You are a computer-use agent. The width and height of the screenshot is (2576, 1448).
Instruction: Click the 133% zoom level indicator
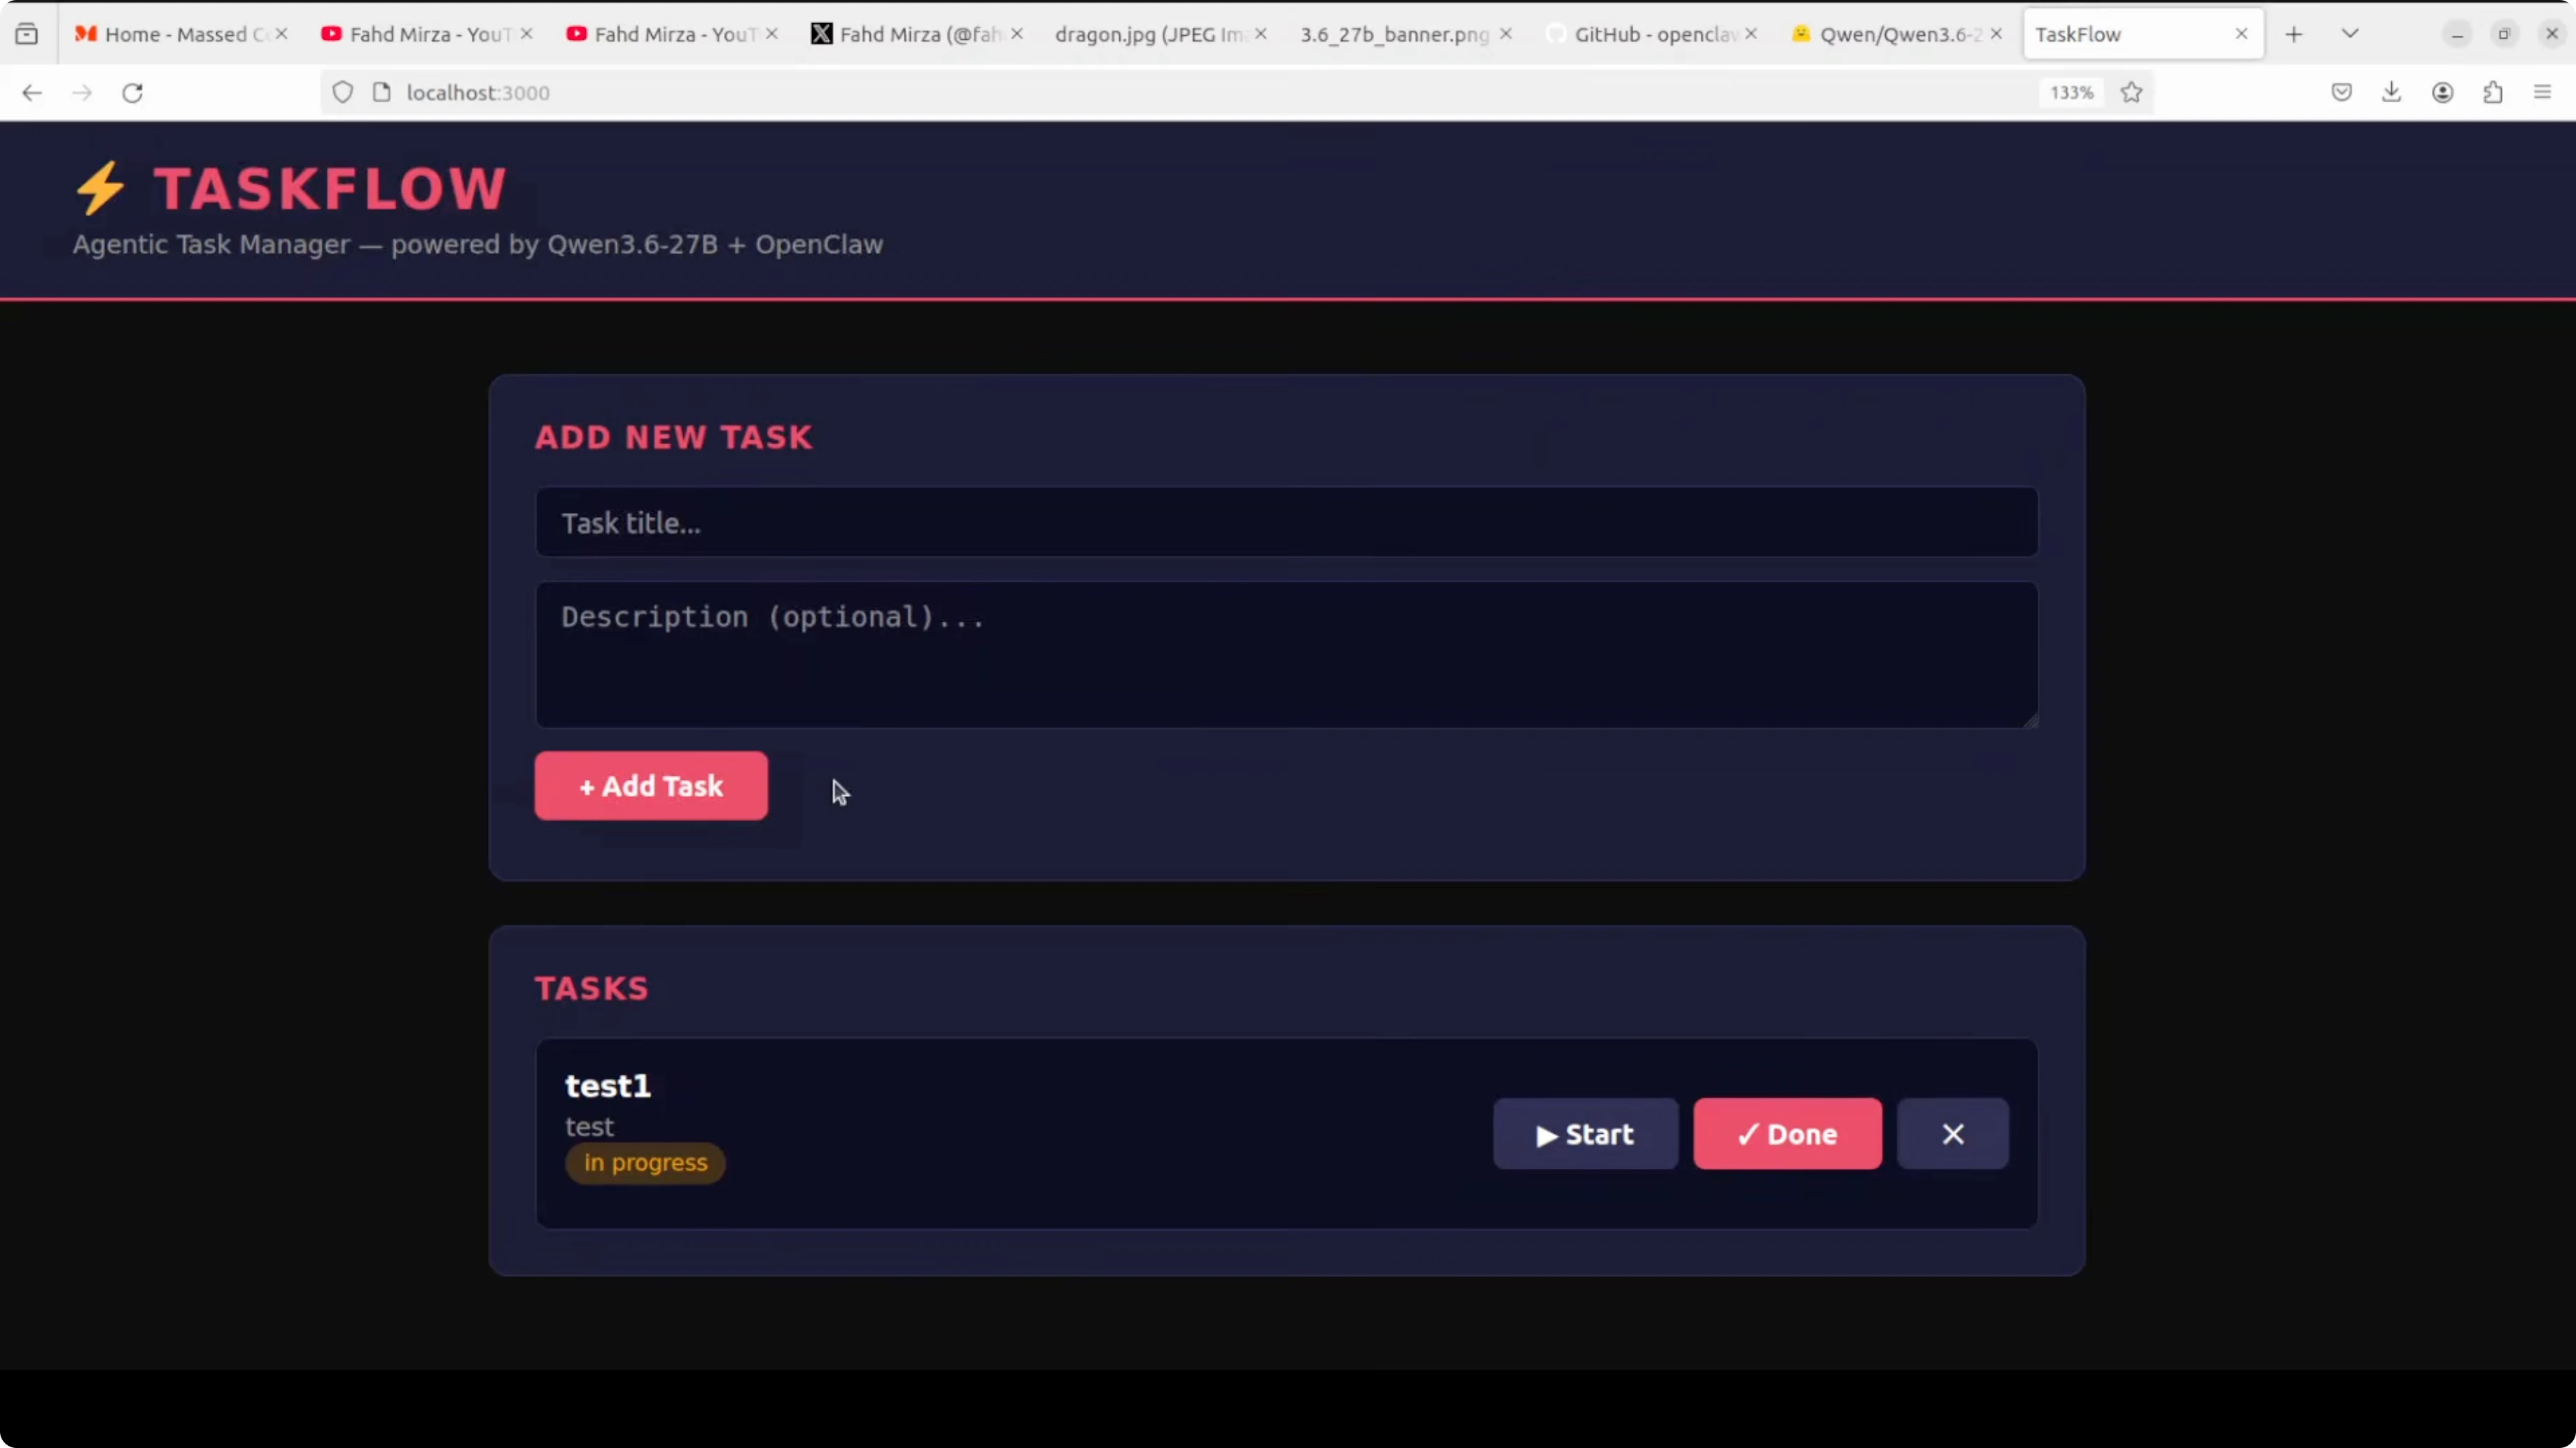pyautogui.click(x=2071, y=93)
